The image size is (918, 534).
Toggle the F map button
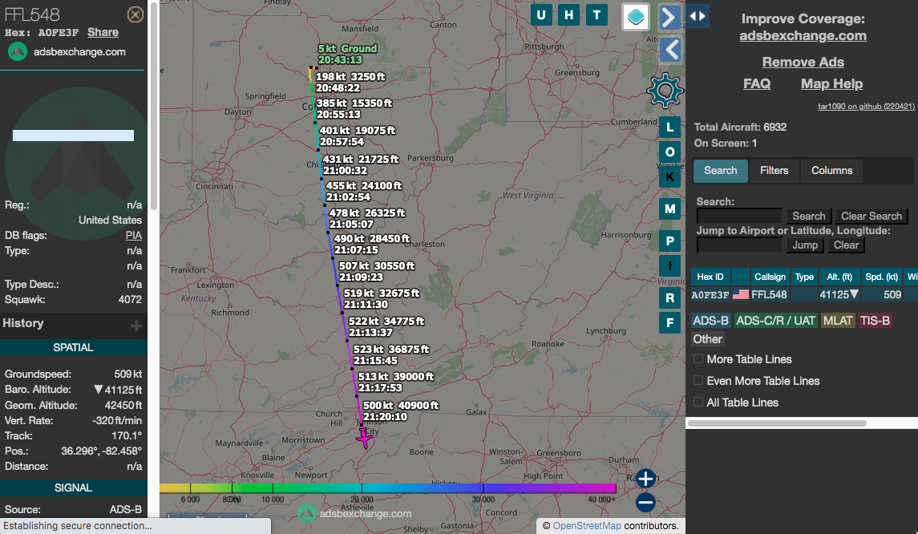point(669,322)
